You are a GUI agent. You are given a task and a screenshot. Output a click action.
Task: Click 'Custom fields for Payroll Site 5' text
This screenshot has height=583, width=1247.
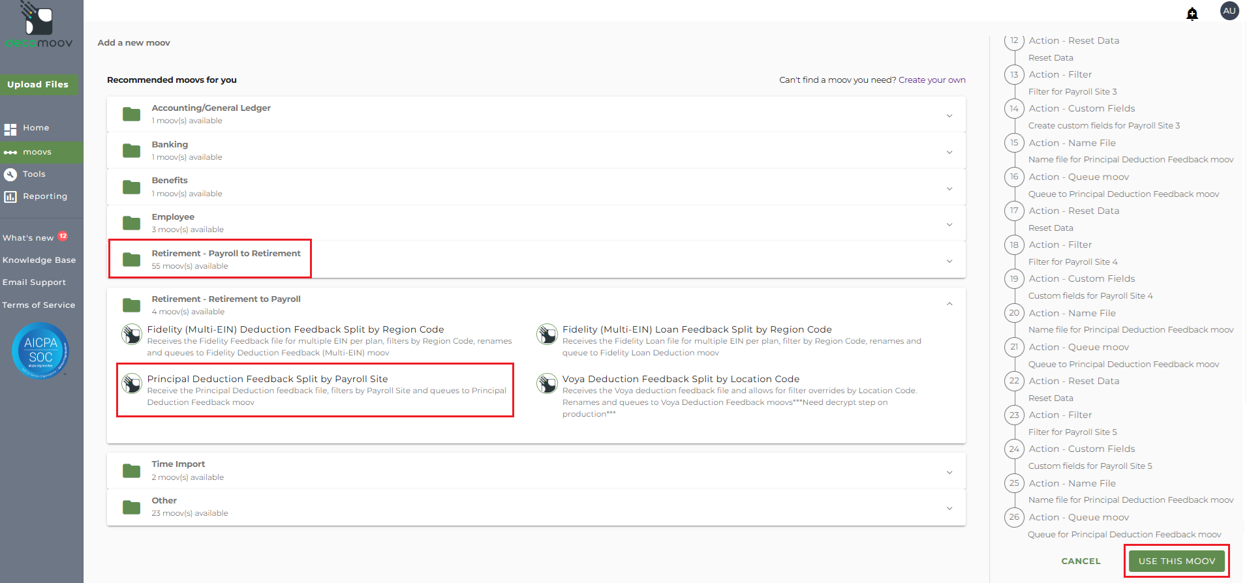(x=1090, y=466)
